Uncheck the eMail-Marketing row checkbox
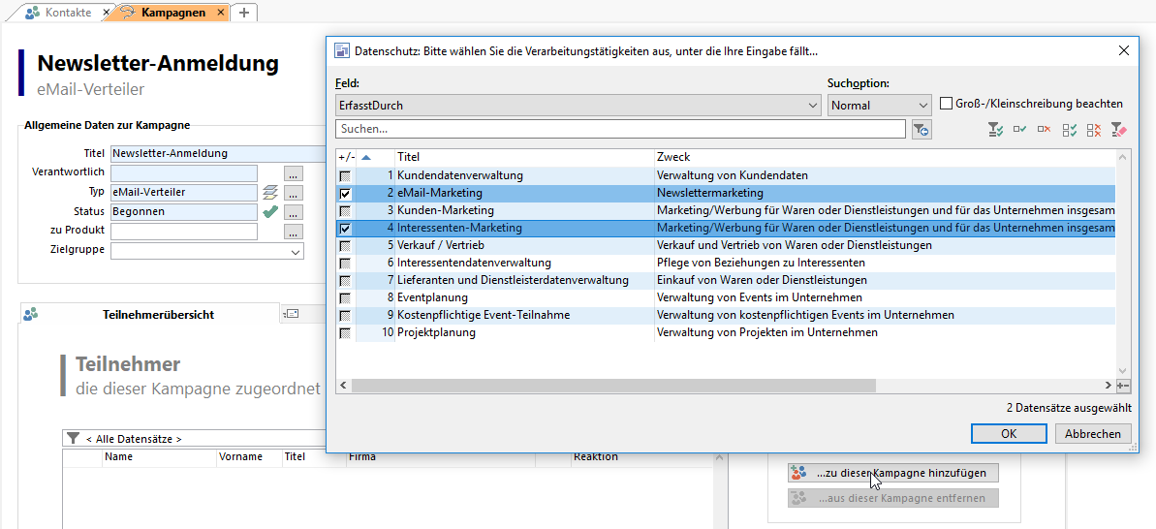The image size is (1156, 529). [345, 194]
